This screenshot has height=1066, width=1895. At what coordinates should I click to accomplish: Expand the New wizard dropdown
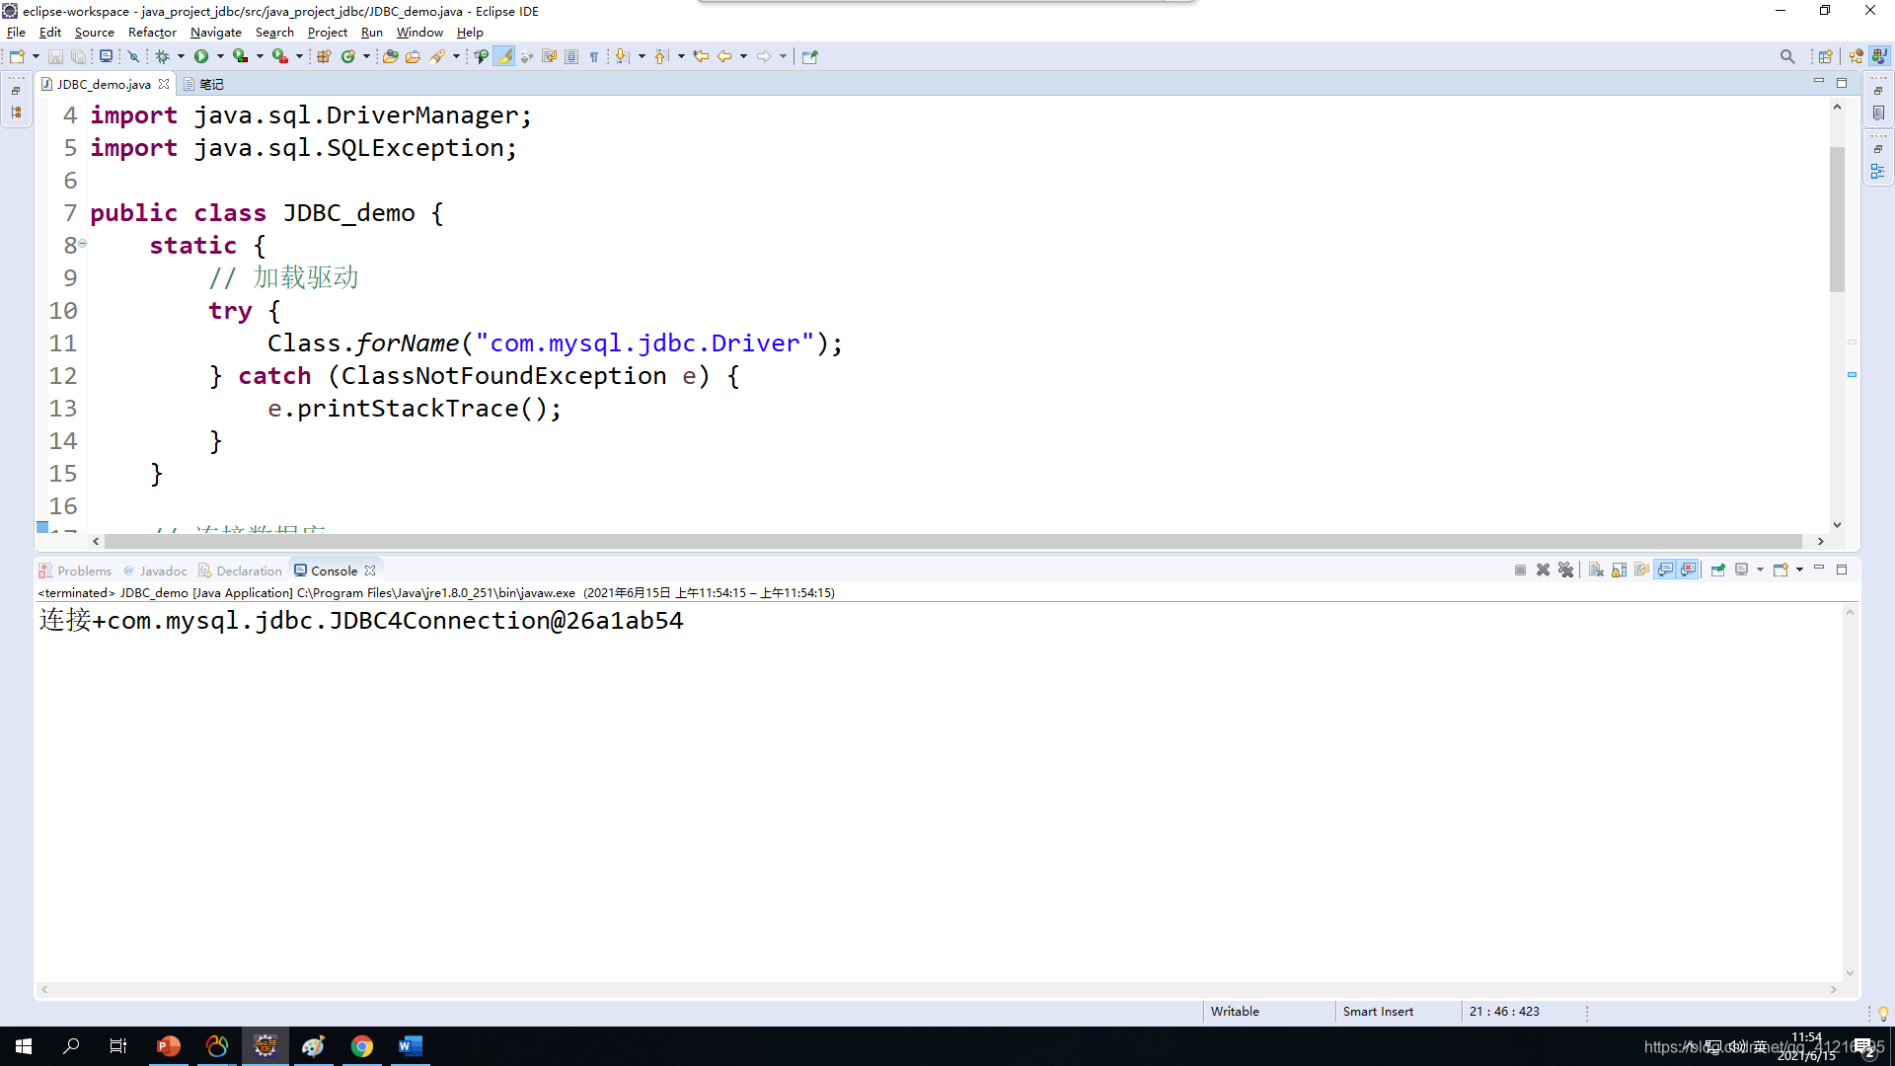[x=35, y=56]
